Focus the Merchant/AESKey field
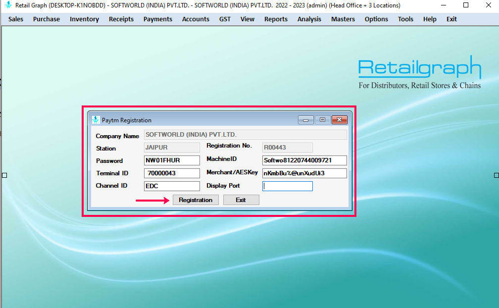The width and height of the screenshot is (499, 308). pos(304,173)
